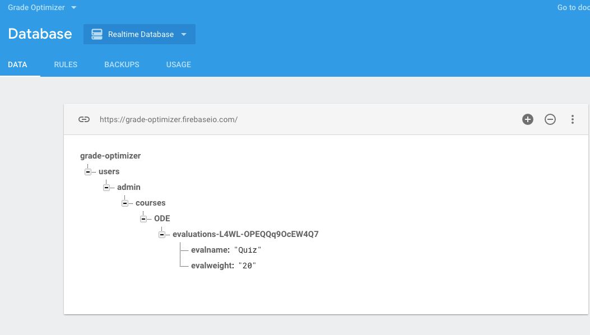
Task: Open the Realtime Database selector dropdown
Action: [139, 34]
